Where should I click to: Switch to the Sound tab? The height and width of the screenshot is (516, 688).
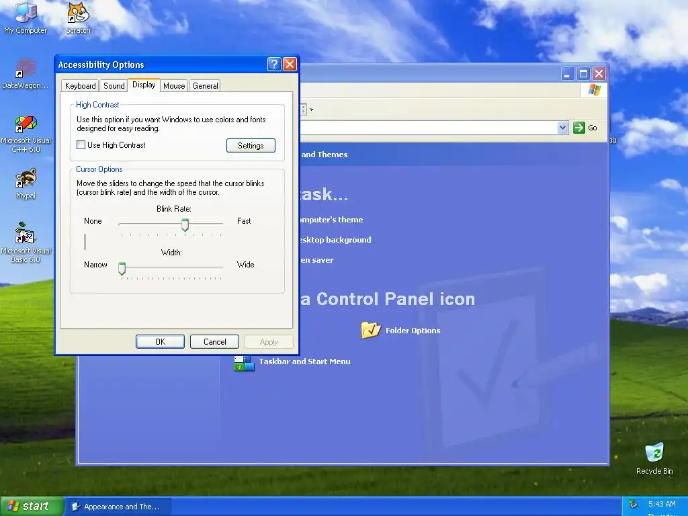coord(114,85)
